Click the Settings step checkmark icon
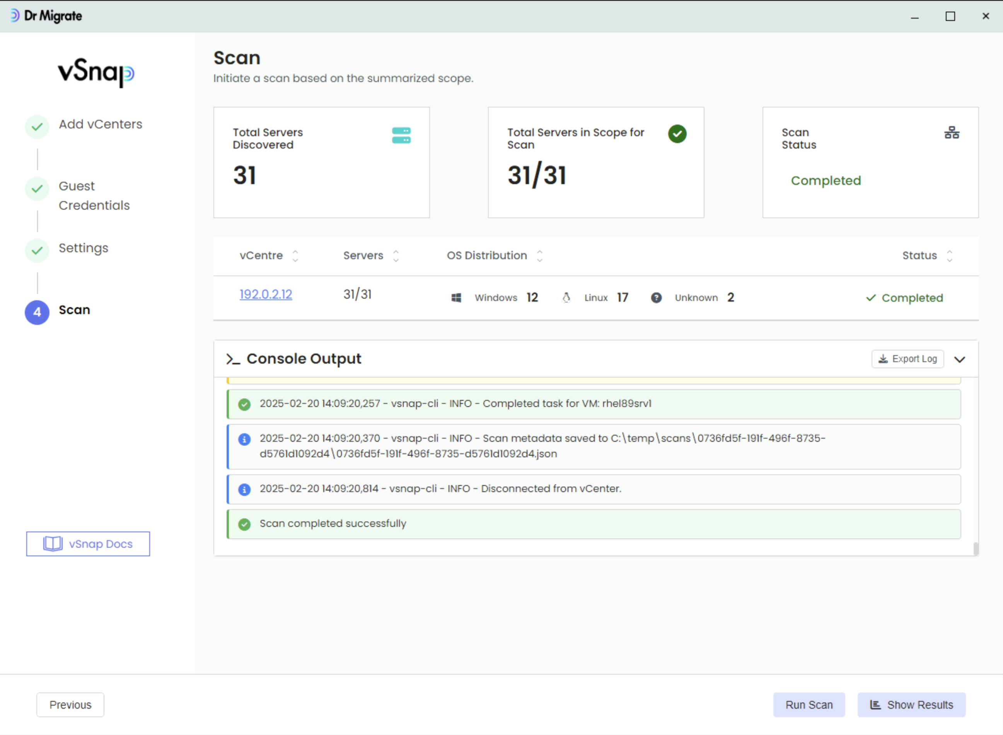The height and width of the screenshot is (735, 1003). point(37,251)
